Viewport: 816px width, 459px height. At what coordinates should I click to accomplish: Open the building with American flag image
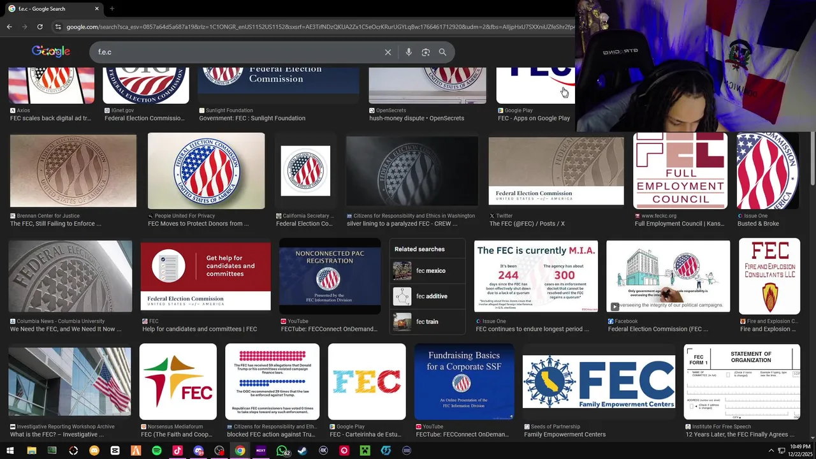pos(69,381)
